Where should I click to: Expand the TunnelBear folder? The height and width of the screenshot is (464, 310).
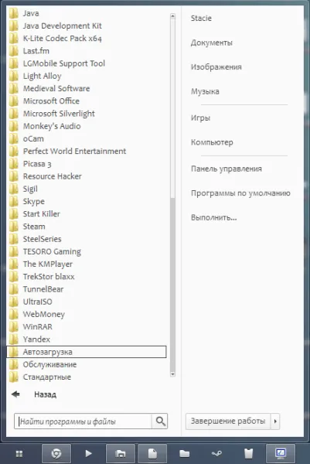point(87,289)
